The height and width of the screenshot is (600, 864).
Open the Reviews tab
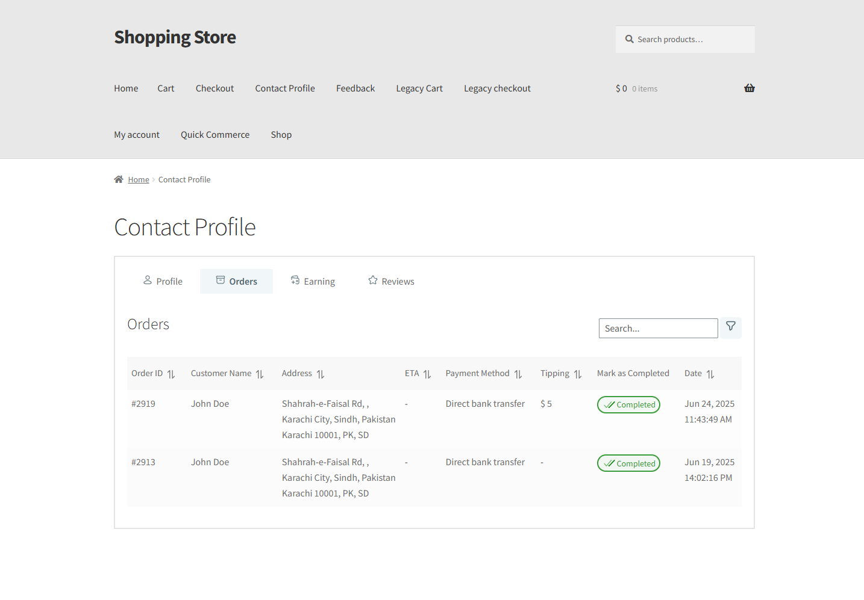[391, 281]
